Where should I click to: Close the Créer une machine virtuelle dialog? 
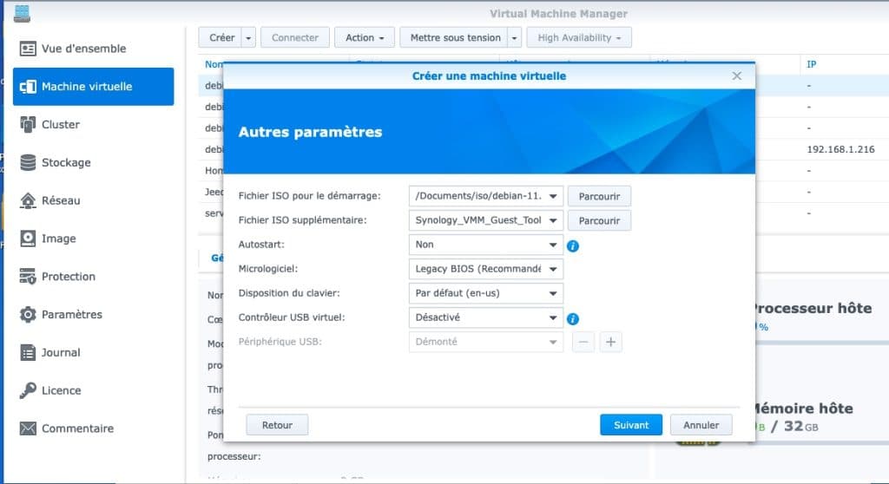click(736, 76)
